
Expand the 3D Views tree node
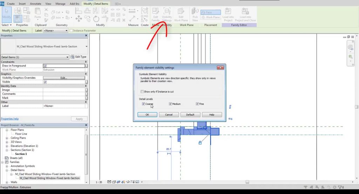click(7, 142)
